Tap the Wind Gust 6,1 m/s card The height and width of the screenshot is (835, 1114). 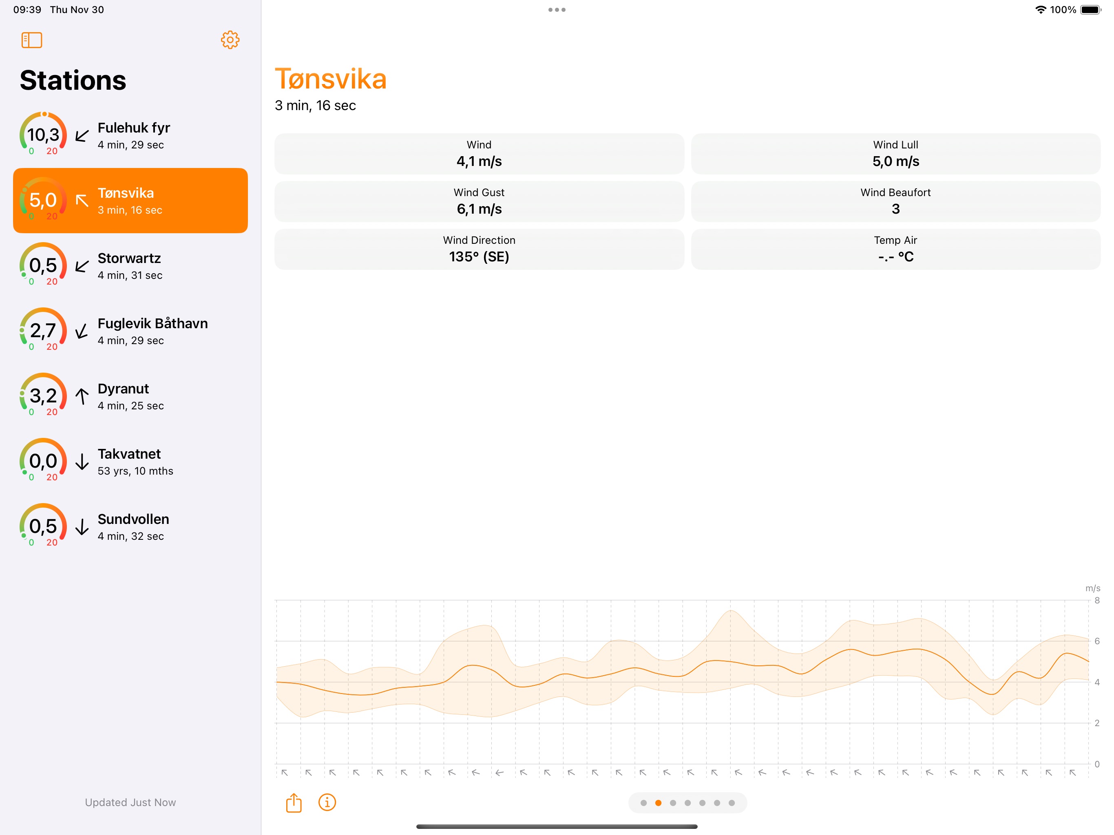[479, 201]
